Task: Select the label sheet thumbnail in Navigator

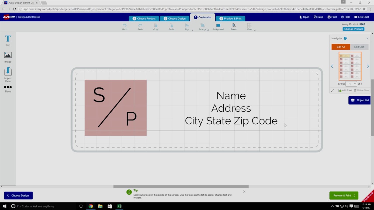Action: click(350, 66)
